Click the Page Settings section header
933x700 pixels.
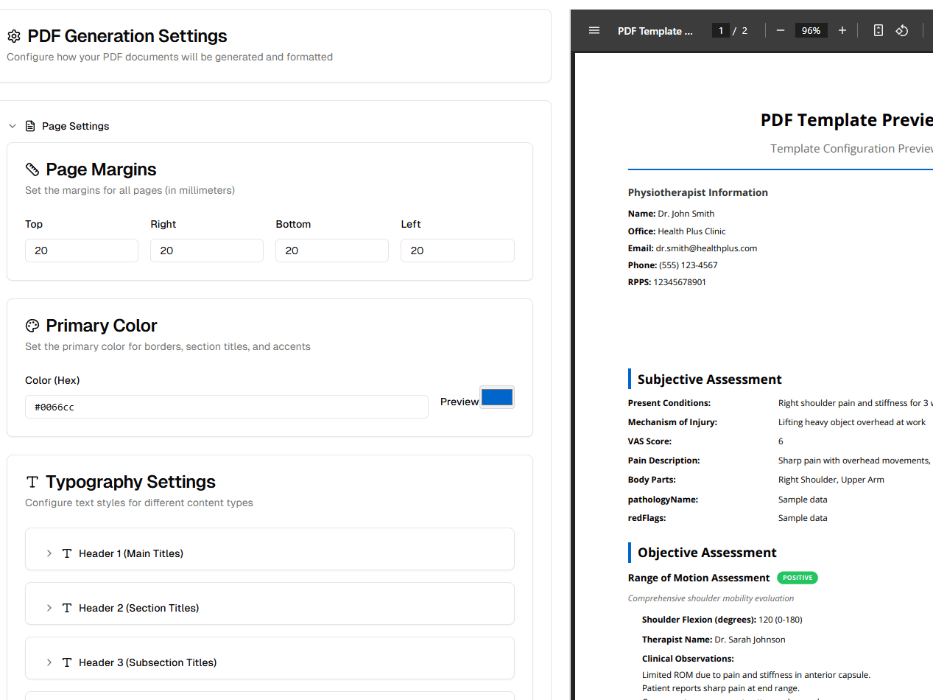(x=76, y=125)
